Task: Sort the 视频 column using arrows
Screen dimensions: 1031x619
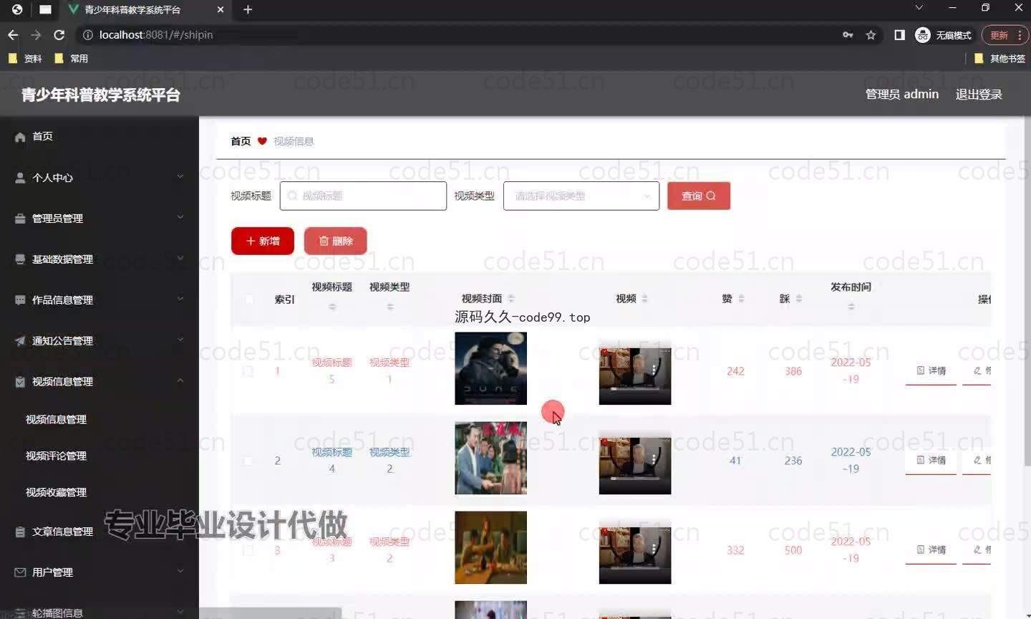Action: click(645, 299)
